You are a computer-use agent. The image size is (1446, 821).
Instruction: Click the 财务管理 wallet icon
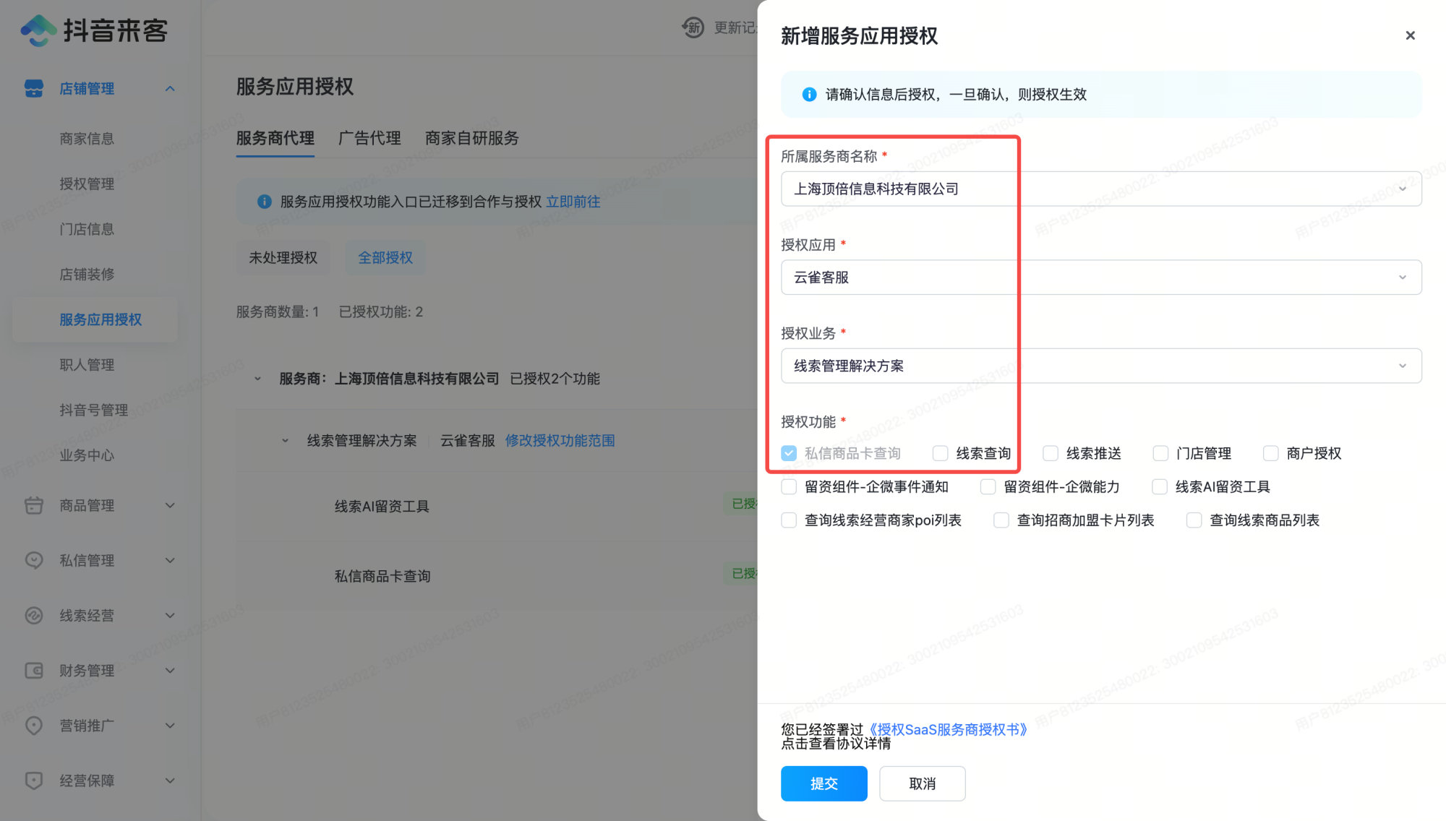pos(34,670)
